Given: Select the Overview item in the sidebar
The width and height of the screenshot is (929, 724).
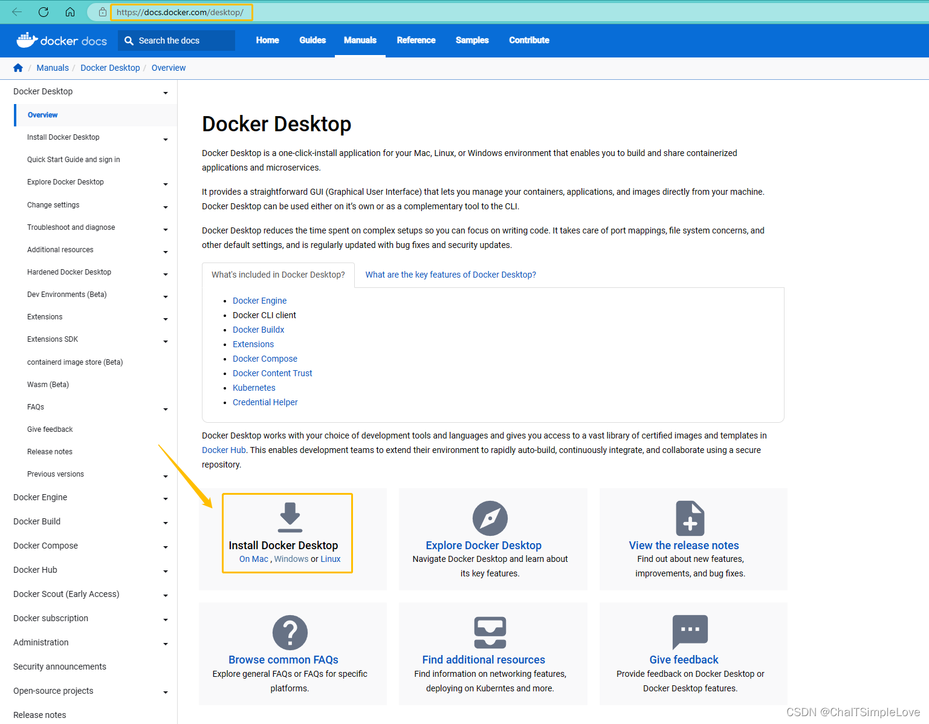Looking at the screenshot, I should click(x=42, y=115).
